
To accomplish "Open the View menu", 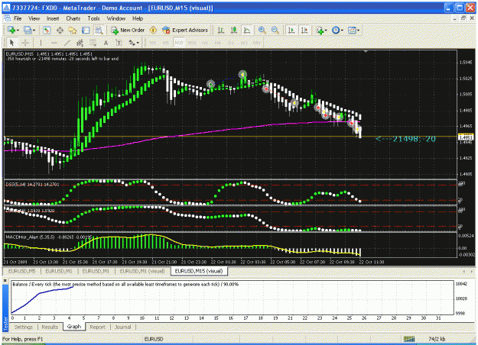I will click(34, 18).
